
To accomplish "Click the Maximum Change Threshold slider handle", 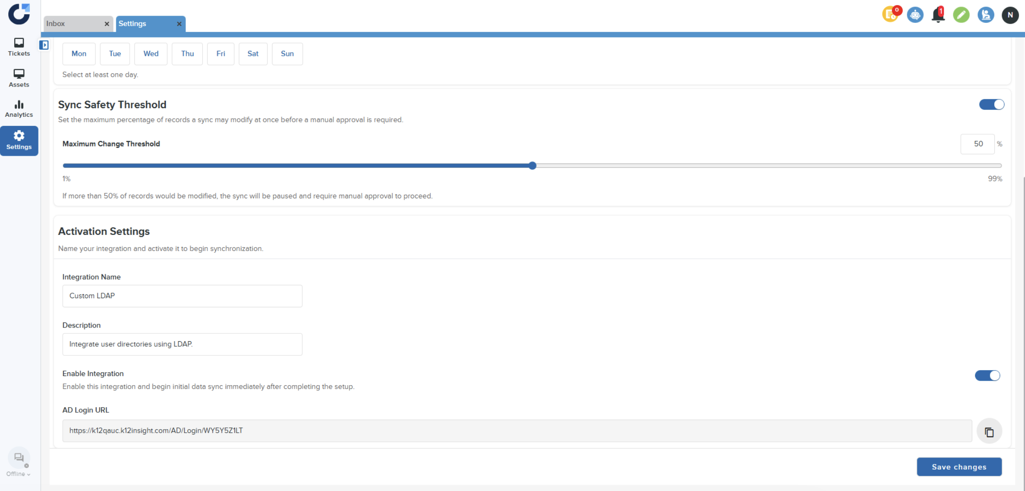I will [x=532, y=166].
